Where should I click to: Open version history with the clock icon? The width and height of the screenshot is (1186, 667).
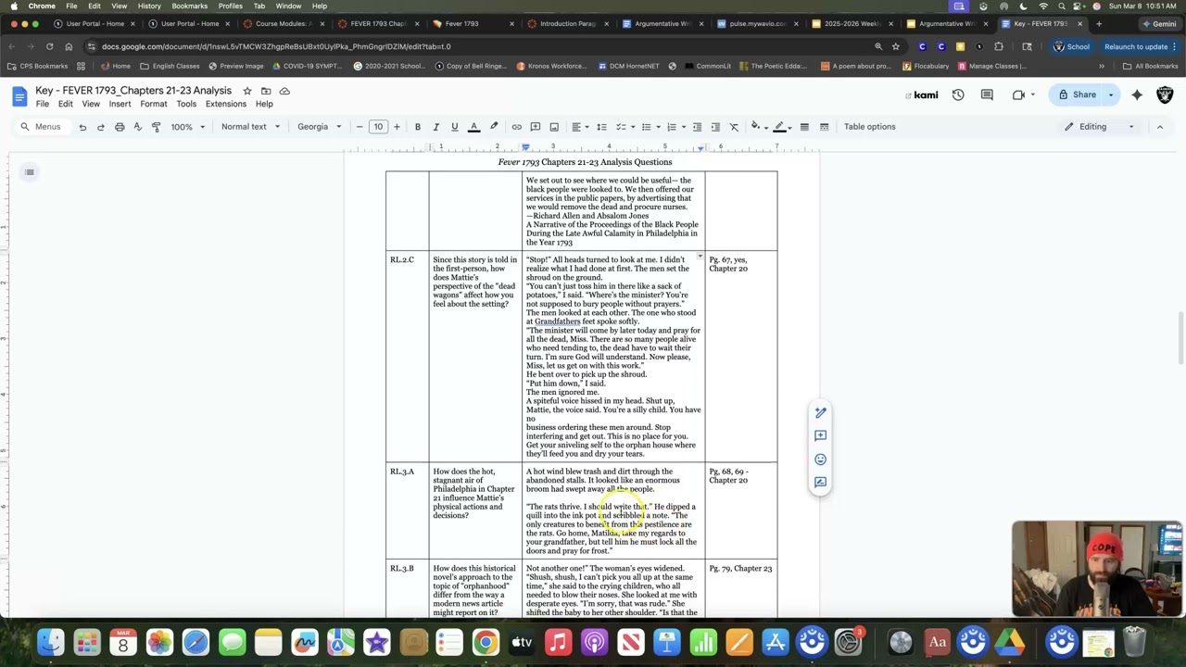pyautogui.click(x=958, y=94)
